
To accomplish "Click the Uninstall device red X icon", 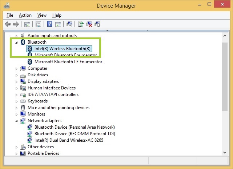I will (89, 24).
